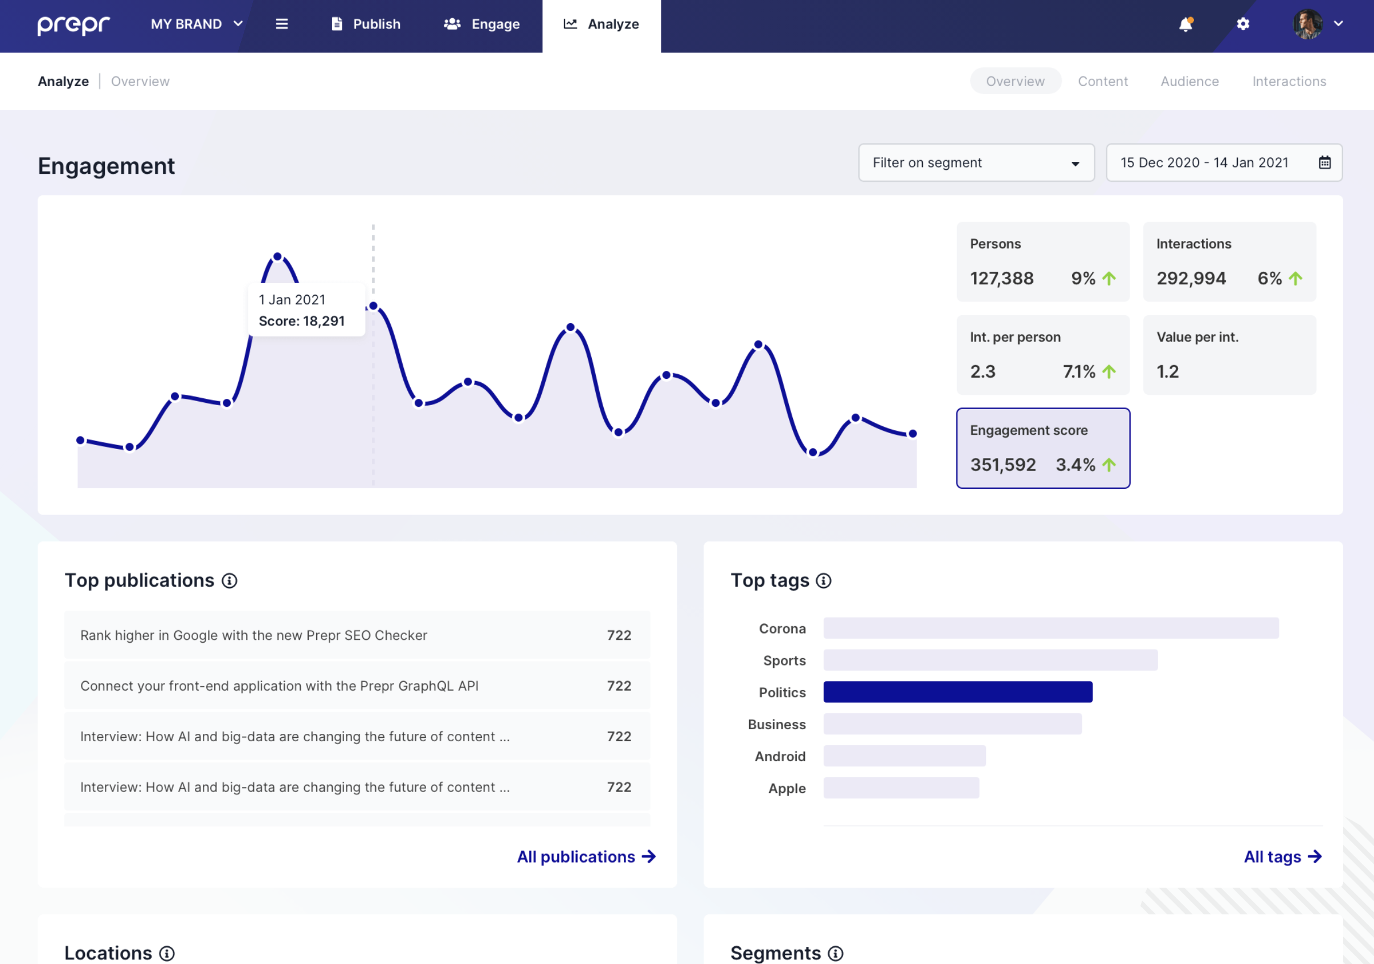This screenshot has height=964, width=1374.
Task: Click Locations info icon
Action: pyautogui.click(x=167, y=953)
